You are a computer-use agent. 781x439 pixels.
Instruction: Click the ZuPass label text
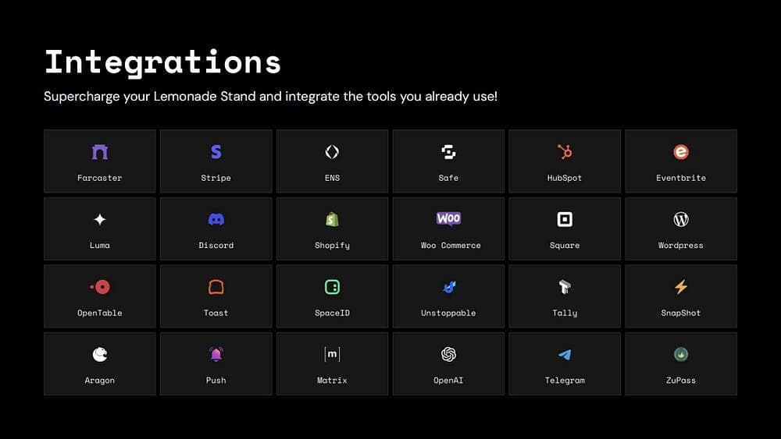click(681, 381)
